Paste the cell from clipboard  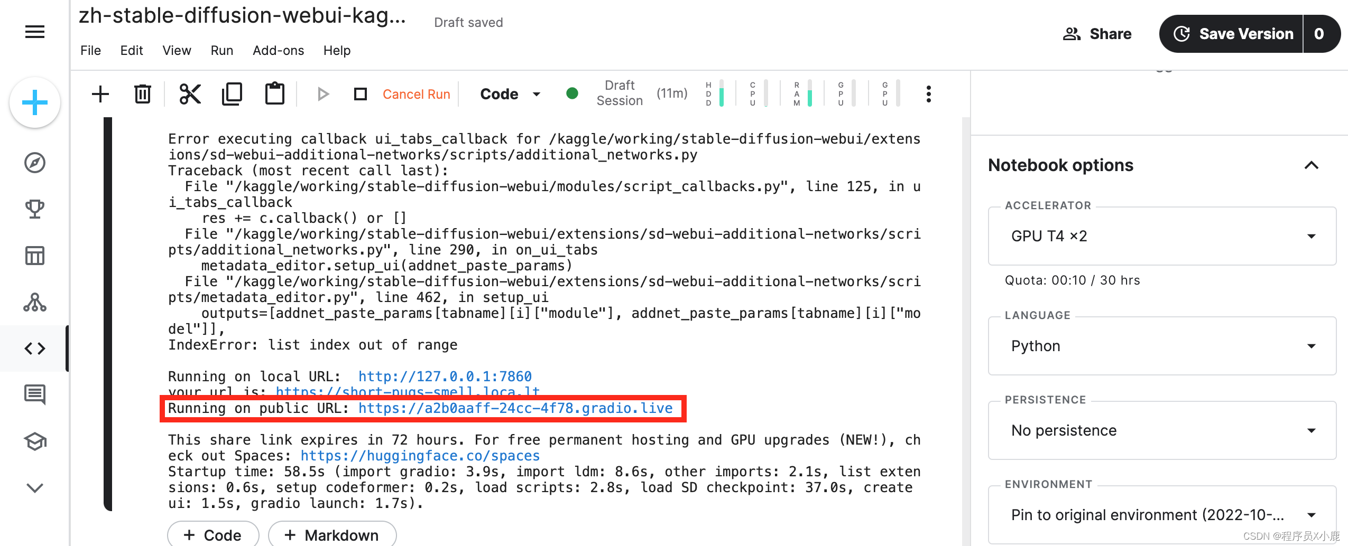coord(274,93)
